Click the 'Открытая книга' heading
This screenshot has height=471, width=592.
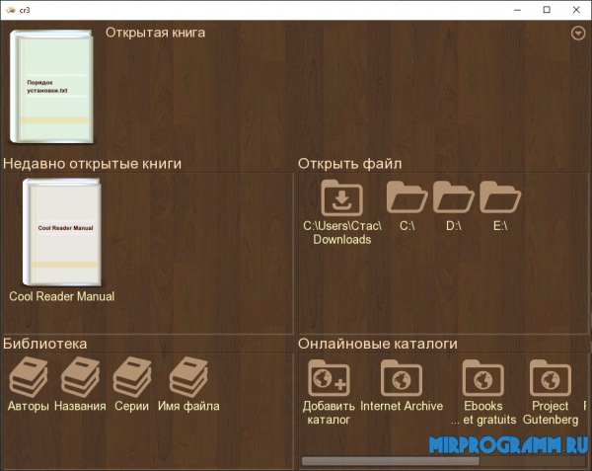[x=156, y=33]
